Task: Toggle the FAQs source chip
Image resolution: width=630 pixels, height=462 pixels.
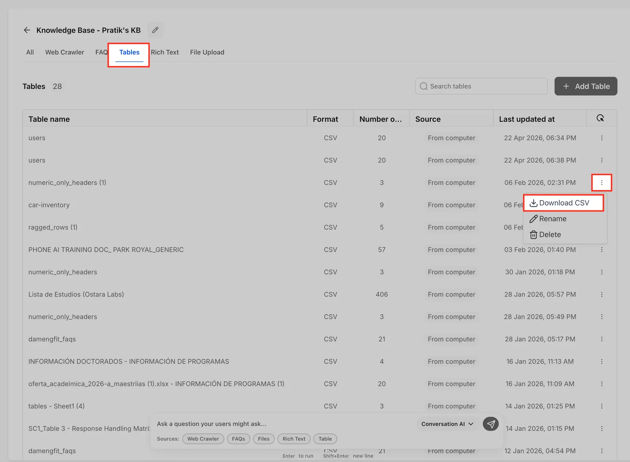Action: (x=239, y=439)
